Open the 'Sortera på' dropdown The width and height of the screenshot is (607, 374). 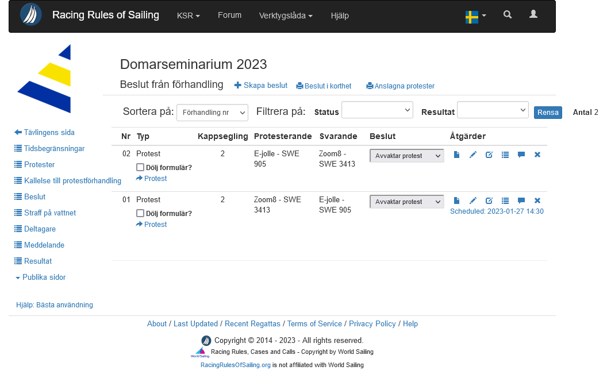click(212, 113)
